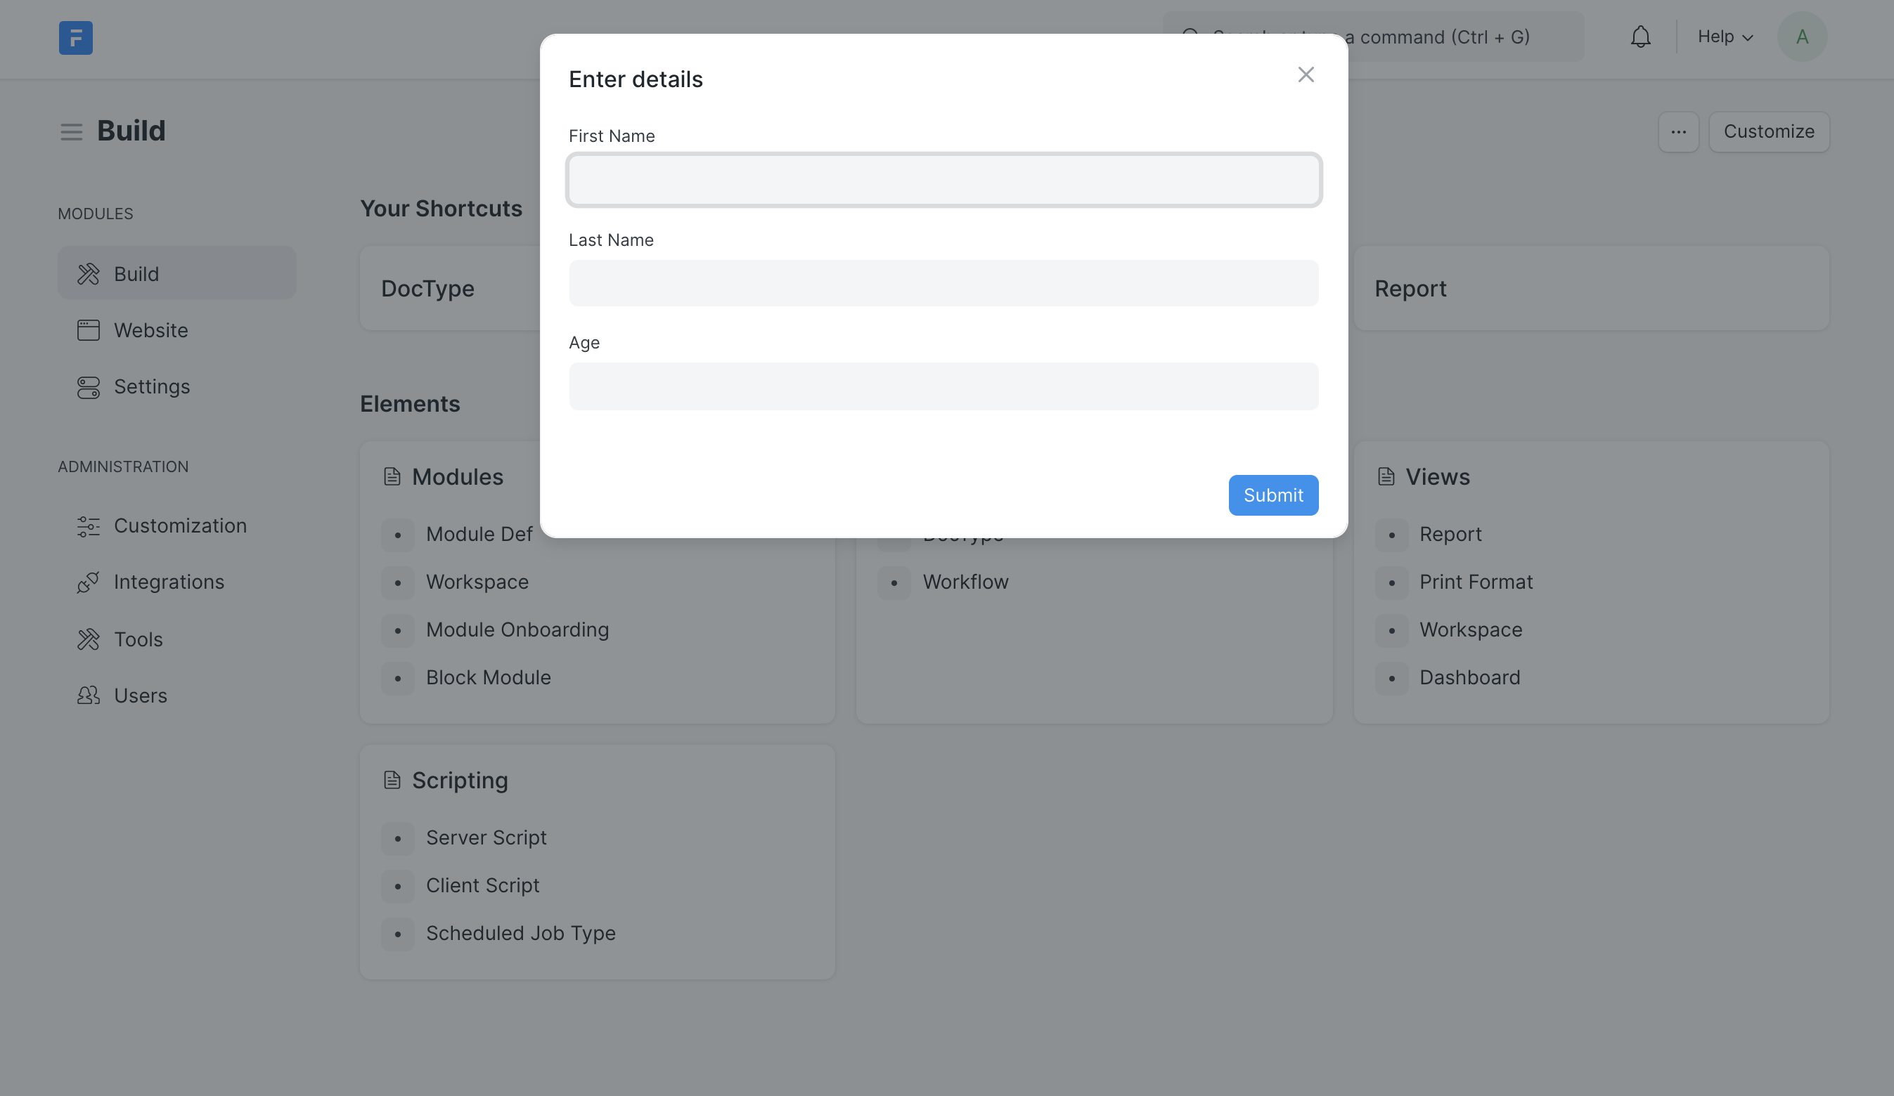The height and width of the screenshot is (1096, 1894).
Task: Expand the Help dropdown
Action: point(1725,37)
